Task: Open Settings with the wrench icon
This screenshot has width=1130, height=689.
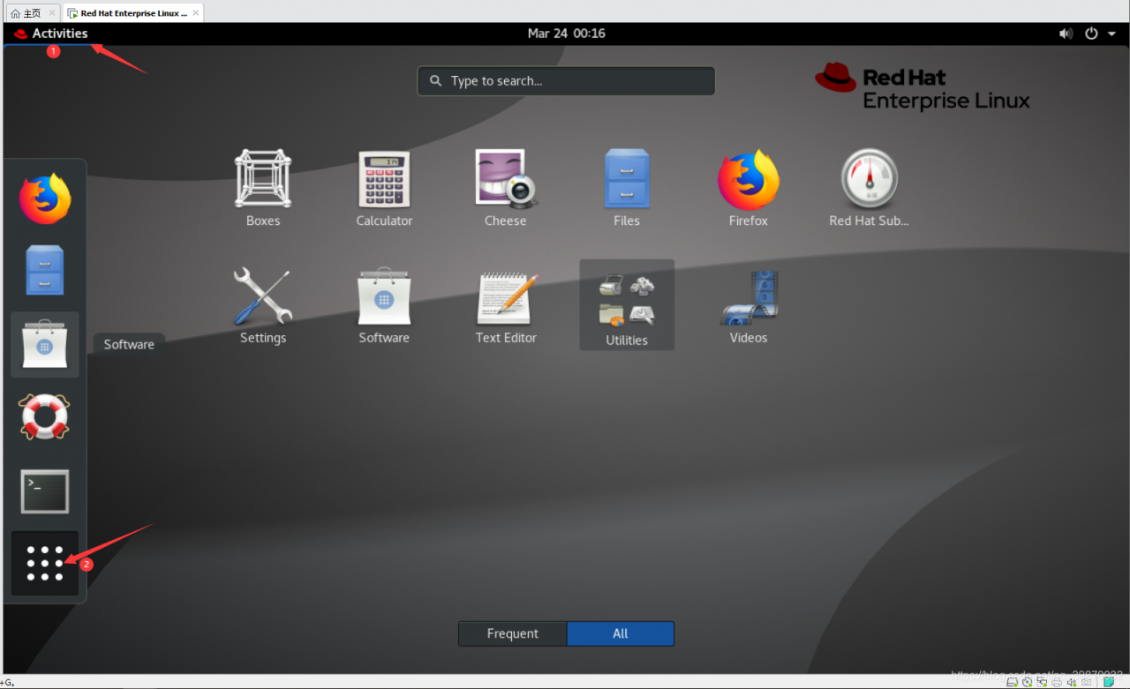Action: [x=263, y=305]
